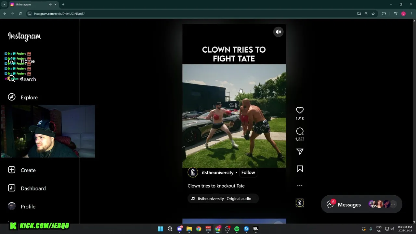Toggle the reel sound with speaker button
This screenshot has height=234, width=416.
coord(278,32)
